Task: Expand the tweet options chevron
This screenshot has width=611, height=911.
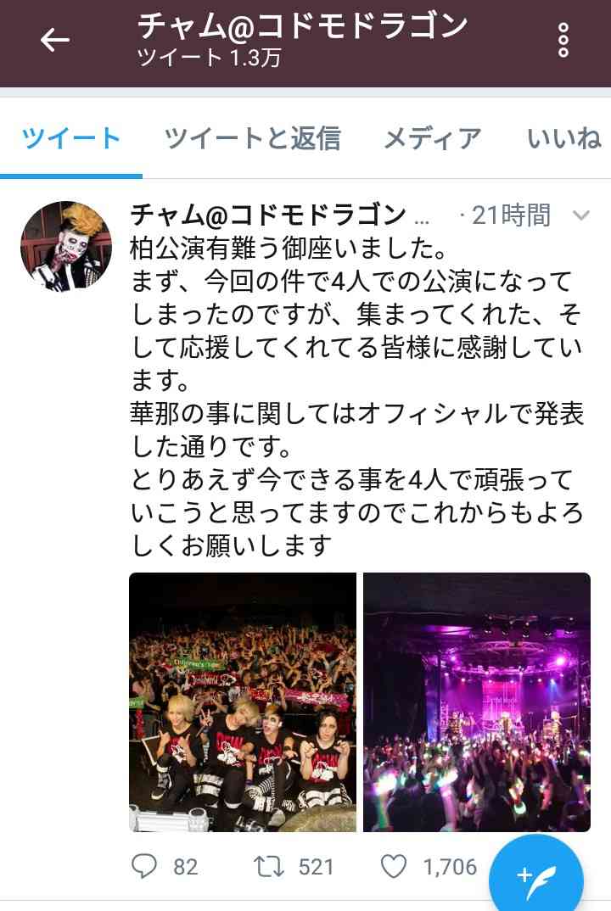Action: click(x=581, y=215)
